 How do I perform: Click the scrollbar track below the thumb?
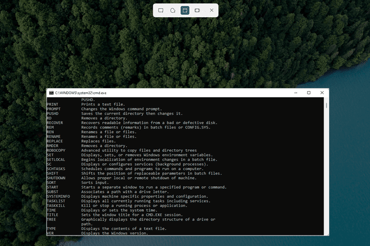(x=326, y=173)
